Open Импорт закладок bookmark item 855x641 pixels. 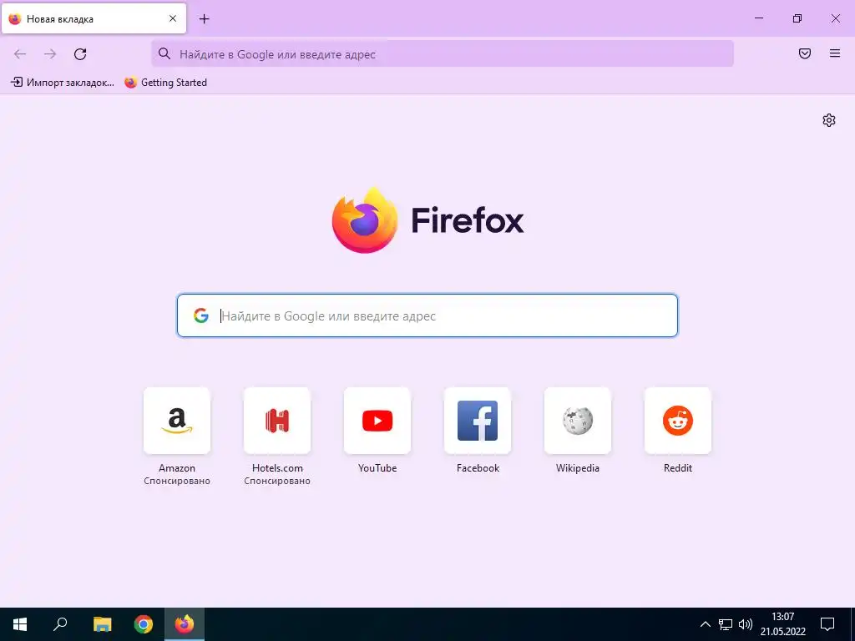(x=63, y=83)
